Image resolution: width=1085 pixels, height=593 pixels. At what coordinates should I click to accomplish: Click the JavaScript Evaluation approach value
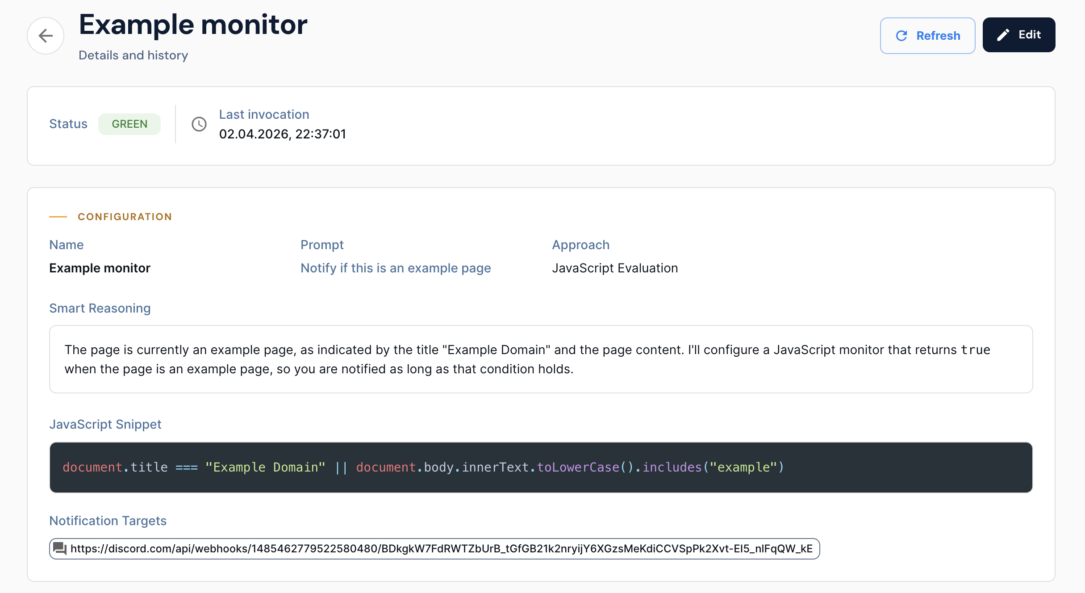(614, 268)
